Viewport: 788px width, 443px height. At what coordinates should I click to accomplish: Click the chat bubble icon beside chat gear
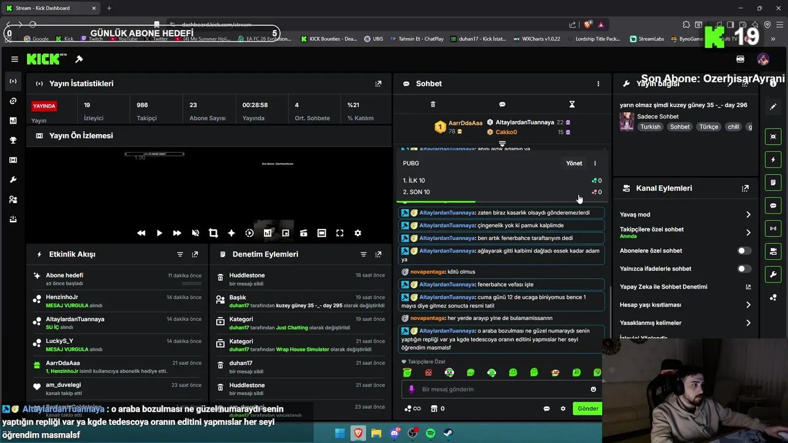pyautogui.click(x=547, y=409)
